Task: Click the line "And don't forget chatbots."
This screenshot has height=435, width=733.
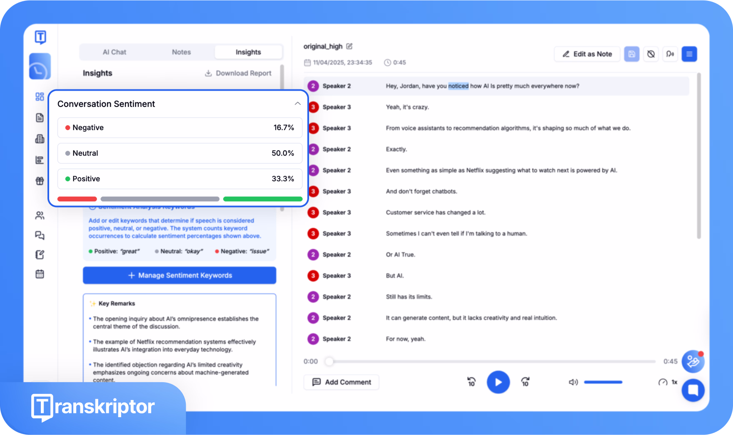Action: 421,191
